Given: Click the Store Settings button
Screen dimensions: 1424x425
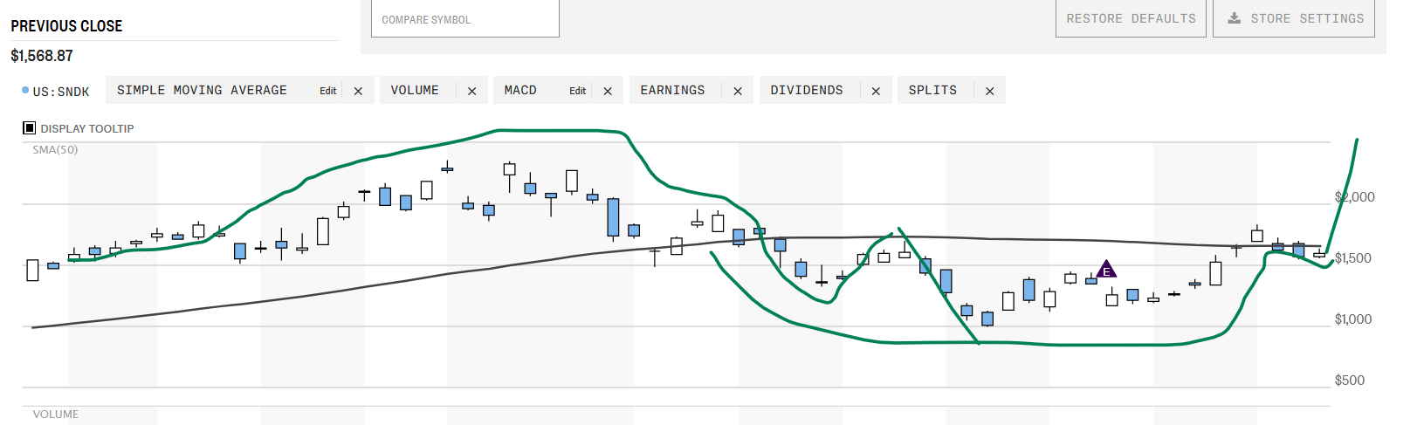Looking at the screenshot, I should [1294, 18].
